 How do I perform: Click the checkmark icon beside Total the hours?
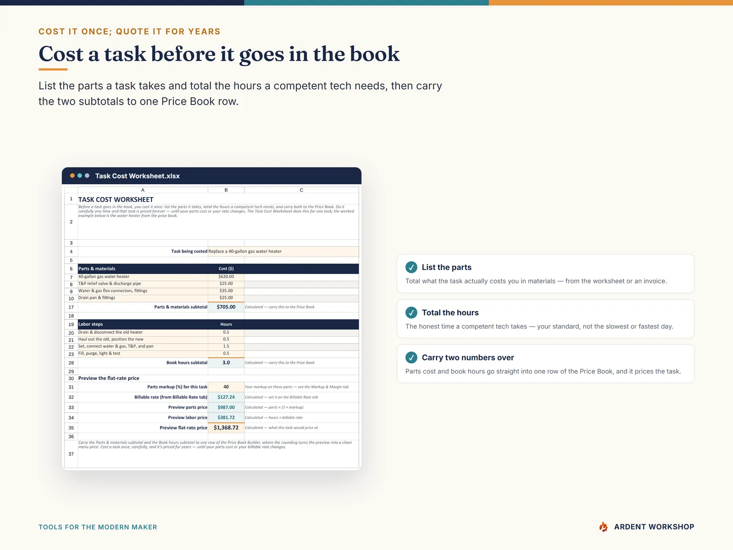click(x=411, y=313)
